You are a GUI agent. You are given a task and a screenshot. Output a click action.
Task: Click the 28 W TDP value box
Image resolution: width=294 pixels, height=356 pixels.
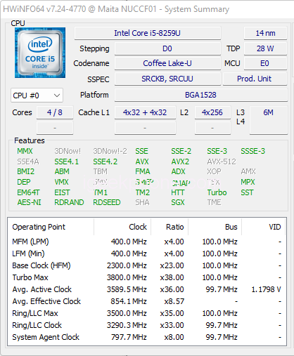(x=265, y=48)
